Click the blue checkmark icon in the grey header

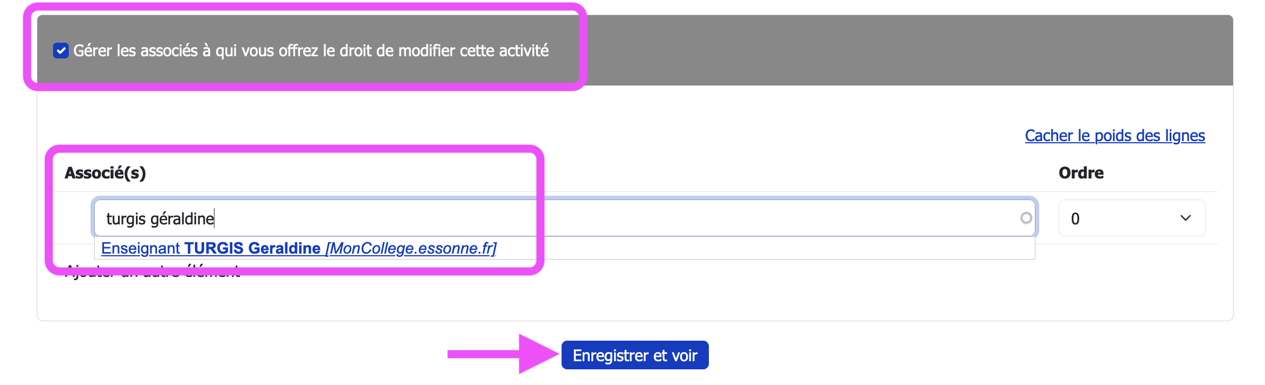(61, 51)
